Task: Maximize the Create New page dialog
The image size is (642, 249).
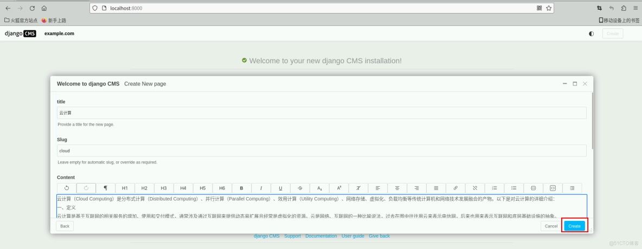Action: click(x=575, y=83)
